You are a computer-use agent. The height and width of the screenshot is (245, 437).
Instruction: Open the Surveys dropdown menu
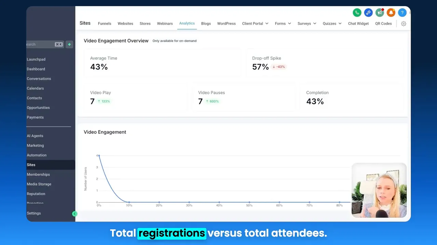[x=306, y=23]
